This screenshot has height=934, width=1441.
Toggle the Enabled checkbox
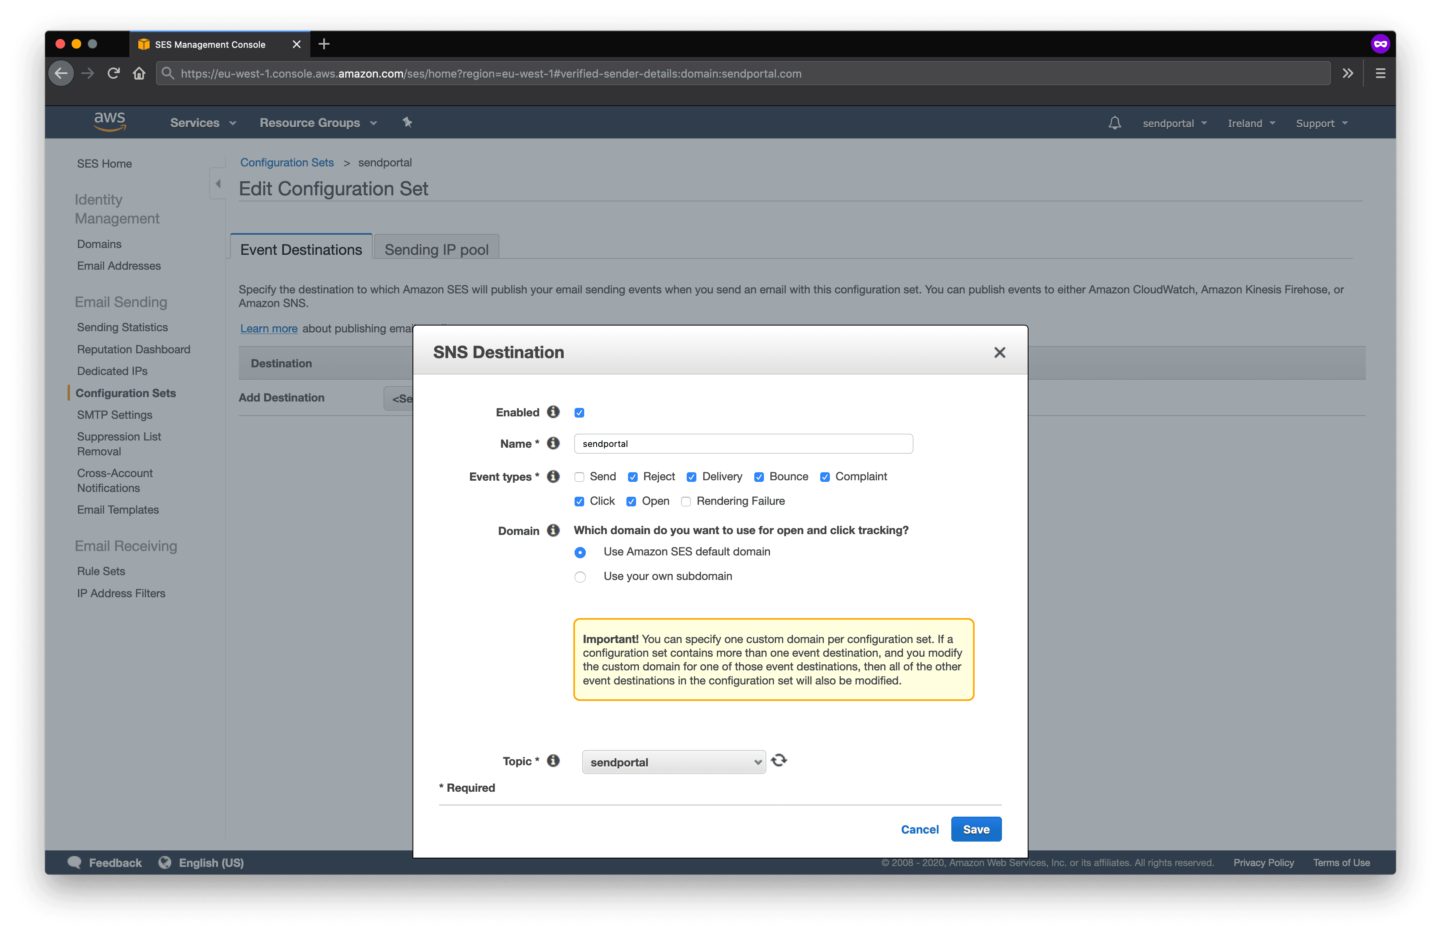click(x=579, y=413)
